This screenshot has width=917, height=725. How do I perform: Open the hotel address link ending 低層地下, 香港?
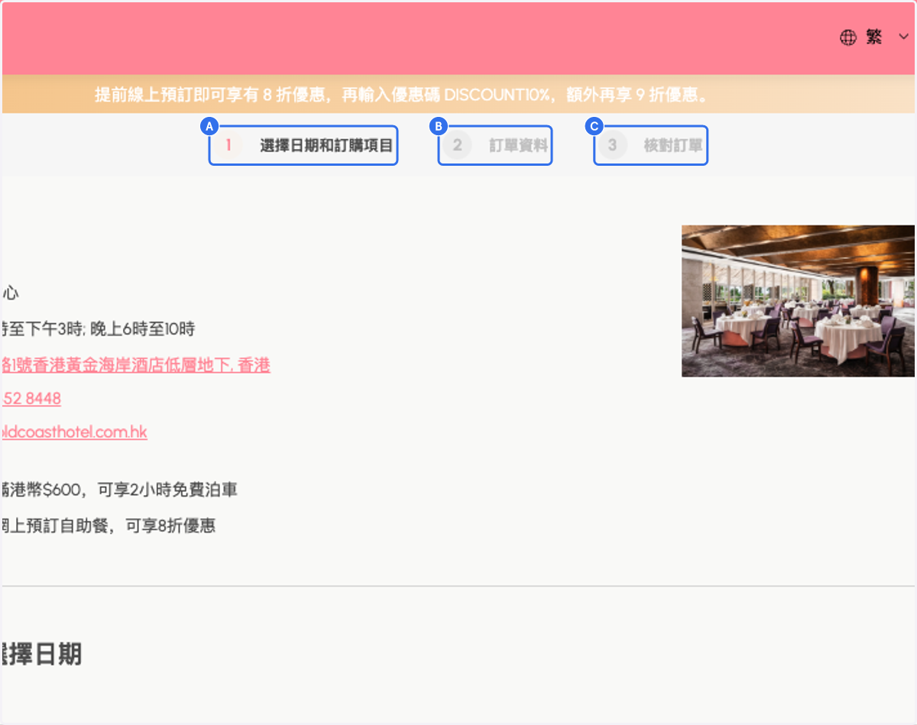tap(135, 365)
